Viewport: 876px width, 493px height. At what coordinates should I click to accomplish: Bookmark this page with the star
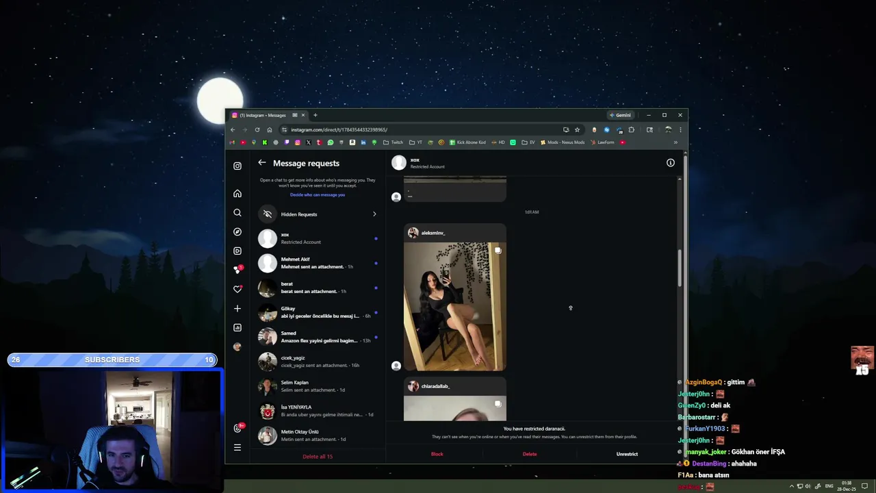(x=577, y=130)
